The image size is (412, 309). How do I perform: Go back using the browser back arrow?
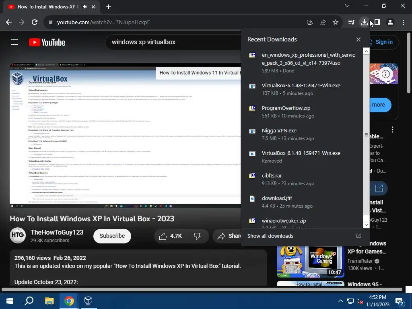9,23
